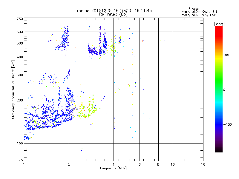Click the x-axis tick label '1'
This screenshot has height=179, width=239.
pyautogui.click(x=24, y=164)
